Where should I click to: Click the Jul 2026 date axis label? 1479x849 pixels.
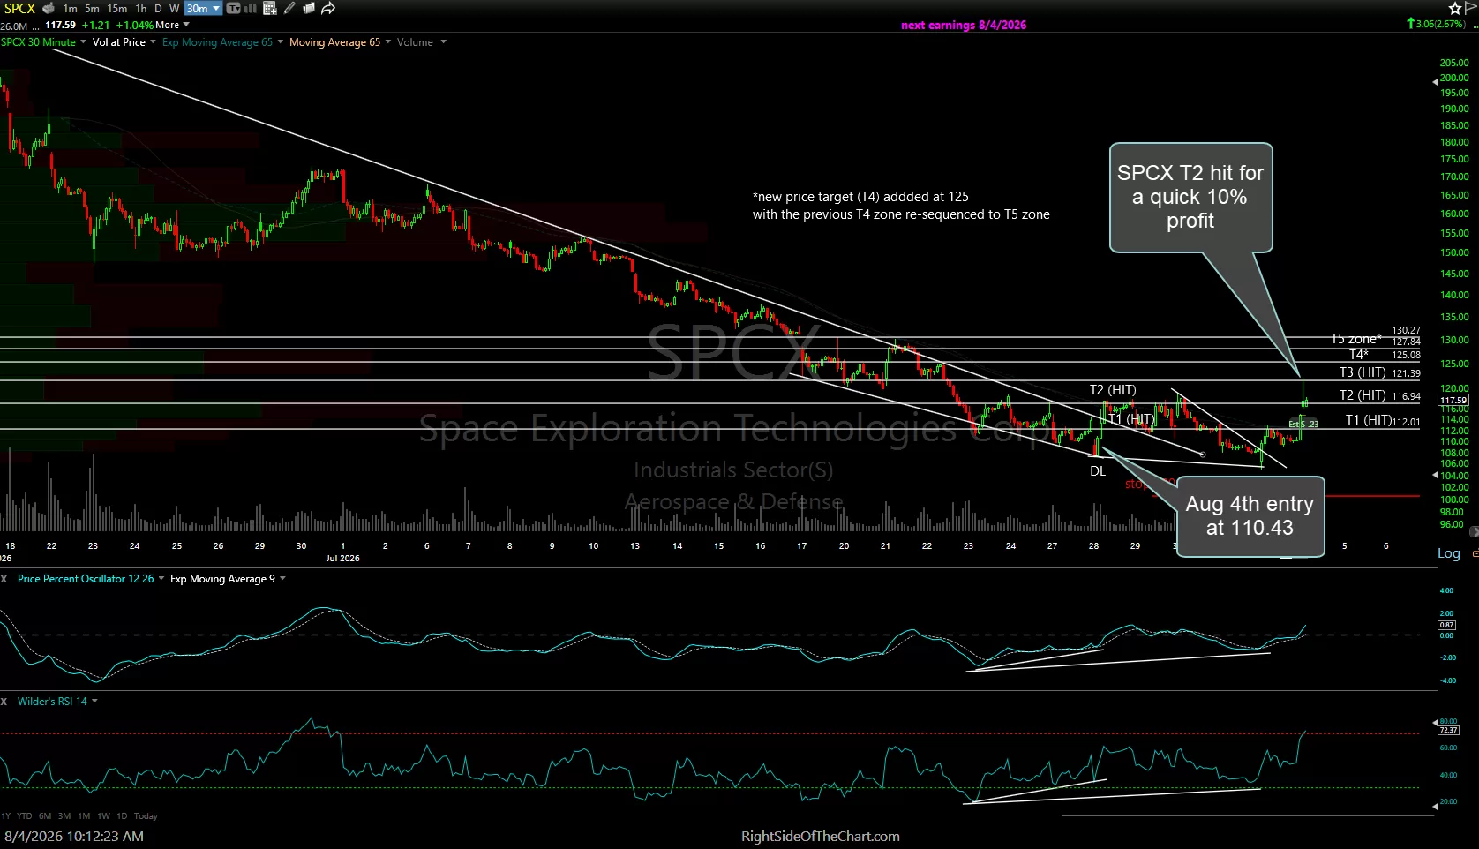pos(343,558)
